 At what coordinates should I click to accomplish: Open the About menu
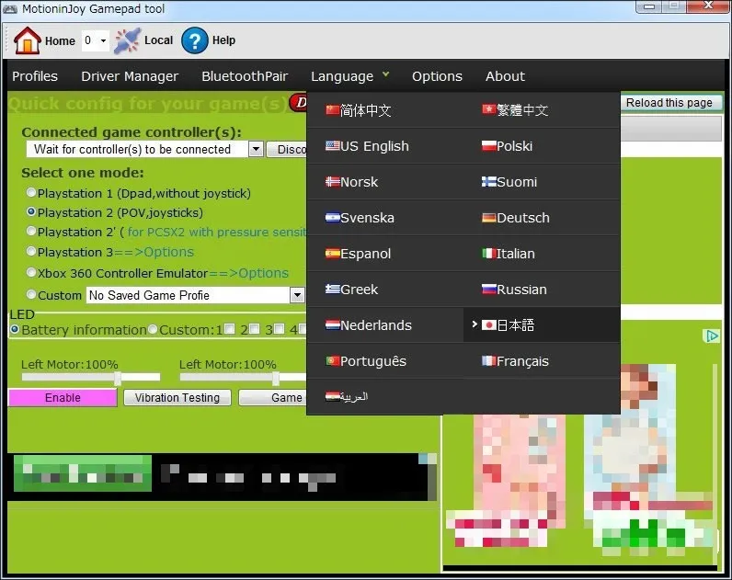(x=505, y=76)
